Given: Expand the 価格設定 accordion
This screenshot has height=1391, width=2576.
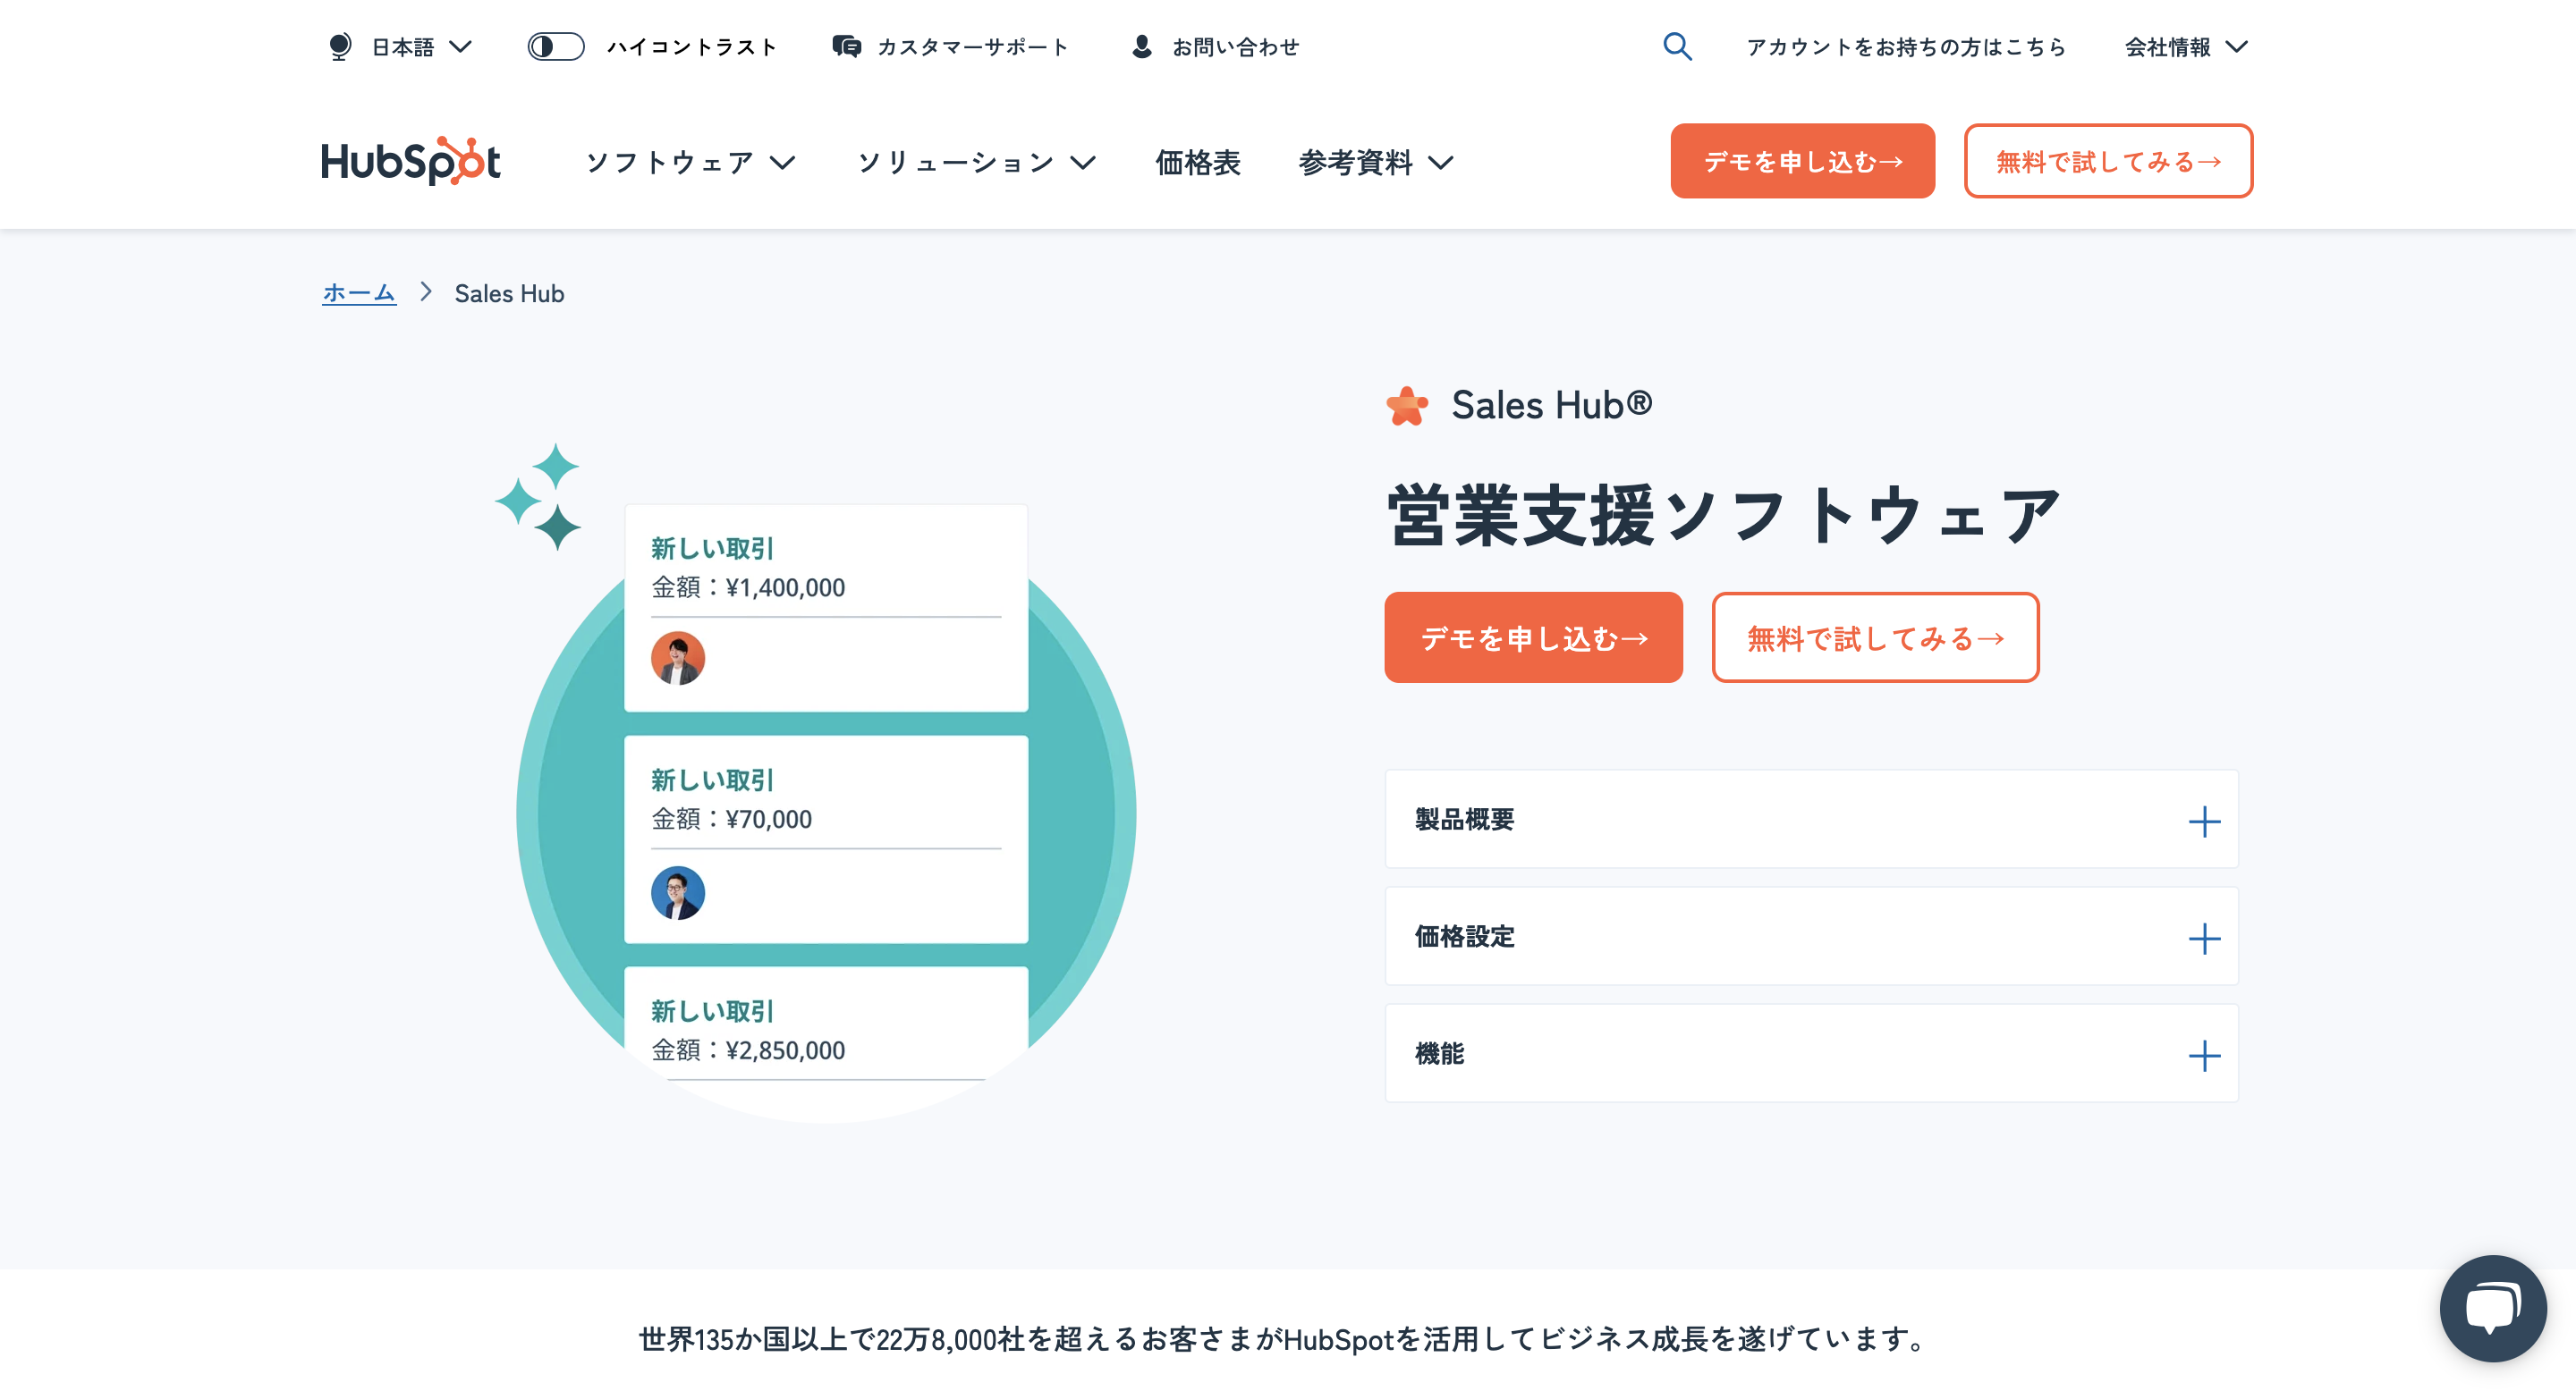Looking at the screenshot, I should pyautogui.click(x=1811, y=935).
